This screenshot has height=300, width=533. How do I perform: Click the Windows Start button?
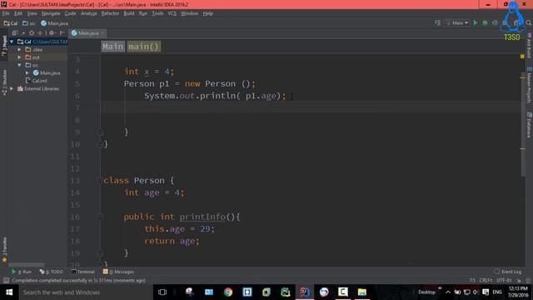click(x=9, y=292)
